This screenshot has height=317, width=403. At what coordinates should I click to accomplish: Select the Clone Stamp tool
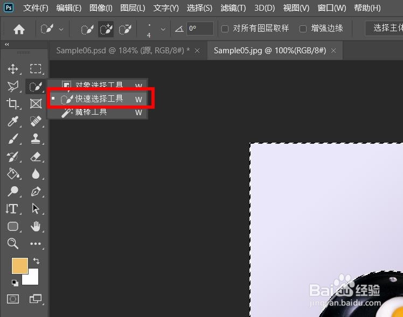click(36, 139)
